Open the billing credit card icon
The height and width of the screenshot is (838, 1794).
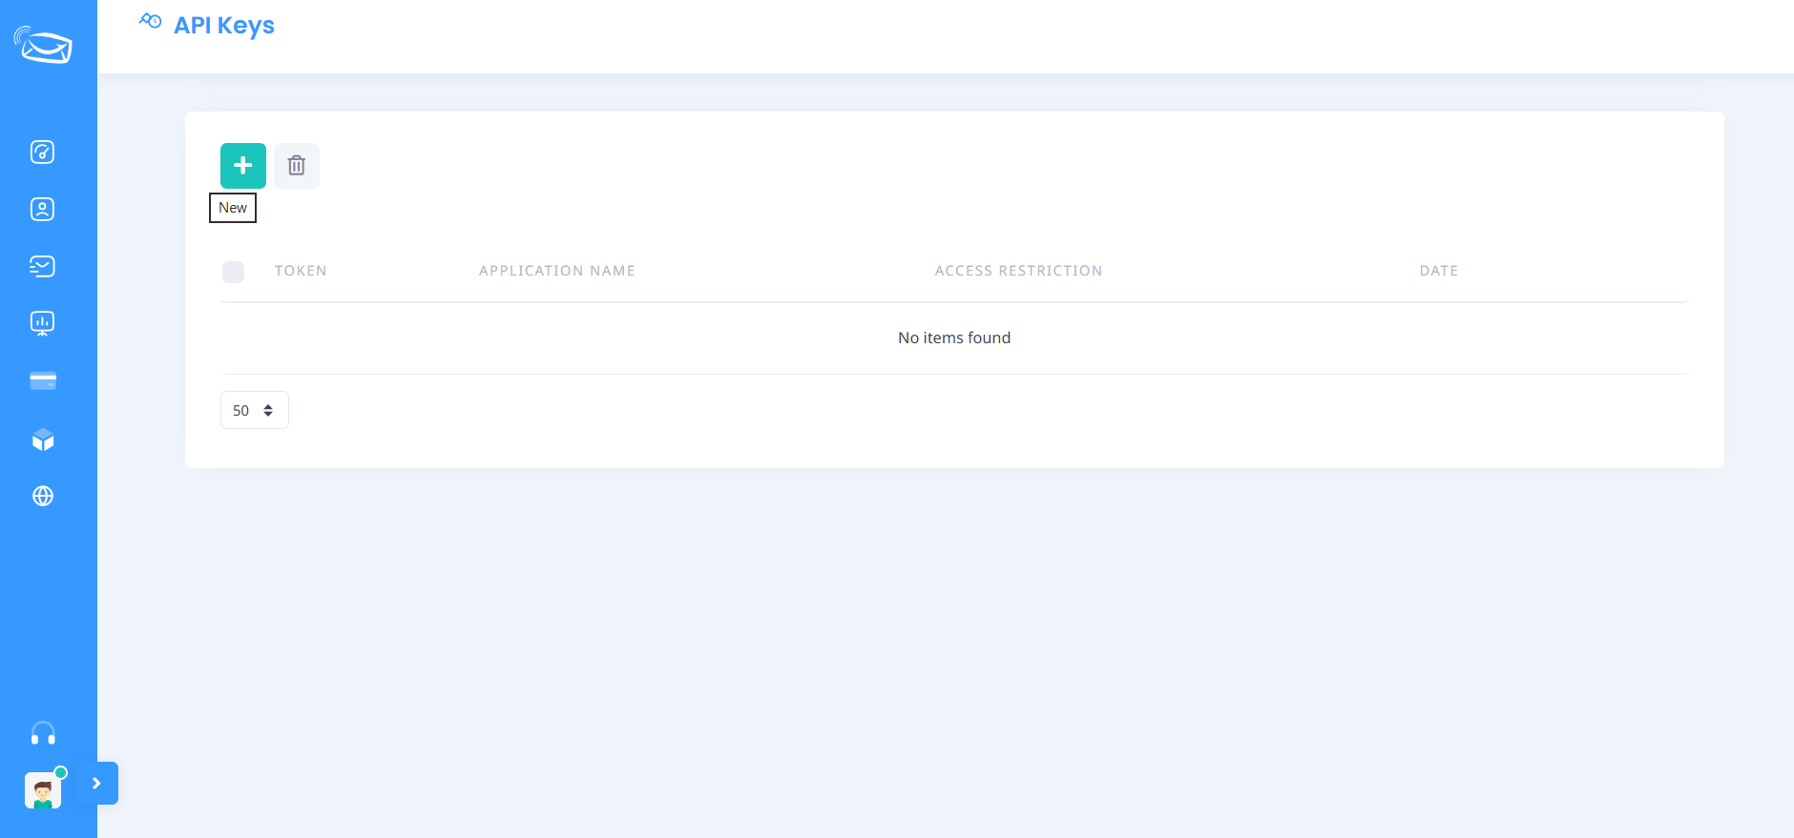tap(43, 381)
